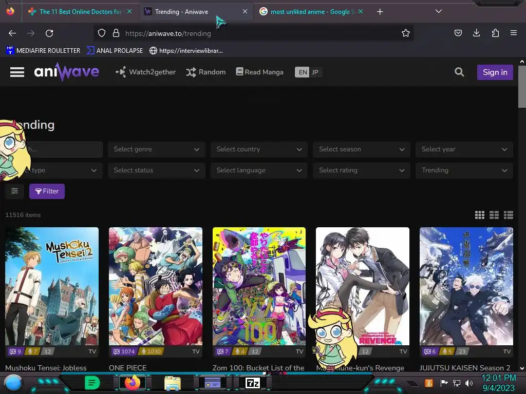Expand the Select genre dropdown
This screenshot has width=526, height=394.
(156, 149)
